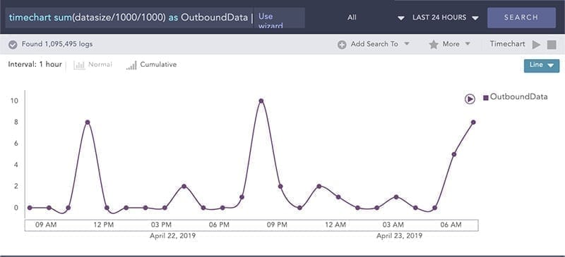Click the April 22, 2019 date label

pos(172,236)
